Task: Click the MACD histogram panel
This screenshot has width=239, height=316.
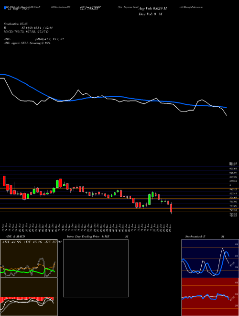Action: [x=29, y=297]
